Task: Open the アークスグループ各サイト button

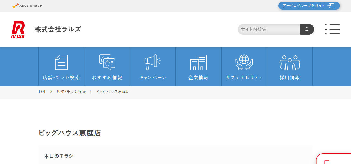Action: (309, 6)
